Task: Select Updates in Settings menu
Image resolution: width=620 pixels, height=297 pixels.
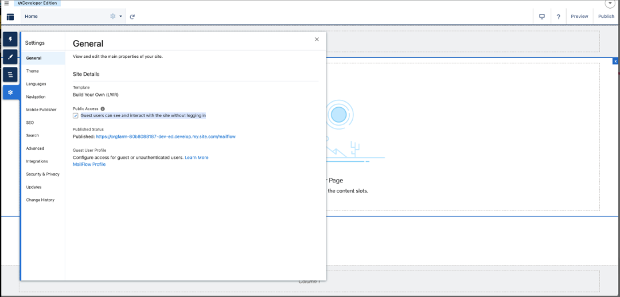Action: point(43,187)
